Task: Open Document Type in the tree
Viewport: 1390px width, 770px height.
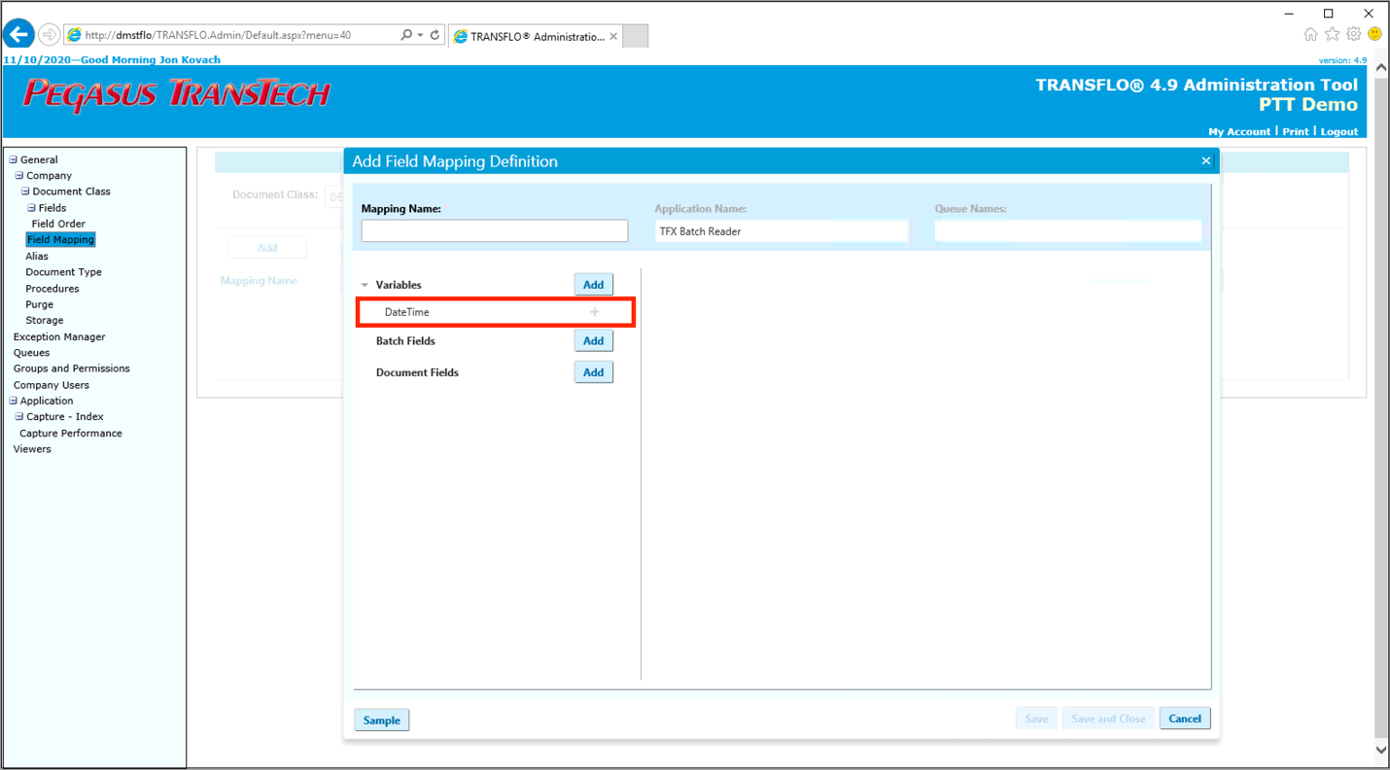Action: (63, 272)
